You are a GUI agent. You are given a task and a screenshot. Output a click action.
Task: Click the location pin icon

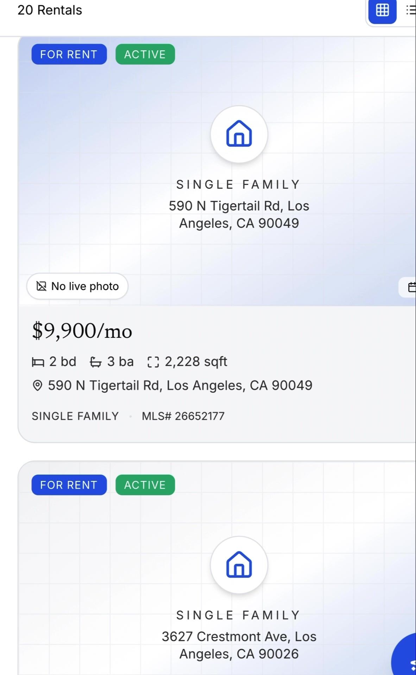pos(37,386)
